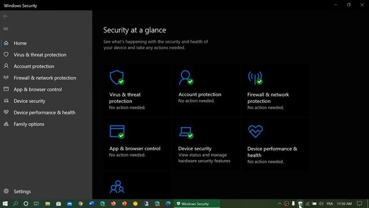Click the back arrow in Windows Security
The height and width of the screenshot is (208, 369).
[x=6, y=16]
